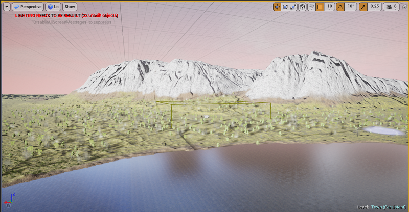The height and width of the screenshot is (212, 409).
Task: Select the Translate (move) transform tool
Action: [x=277, y=7]
